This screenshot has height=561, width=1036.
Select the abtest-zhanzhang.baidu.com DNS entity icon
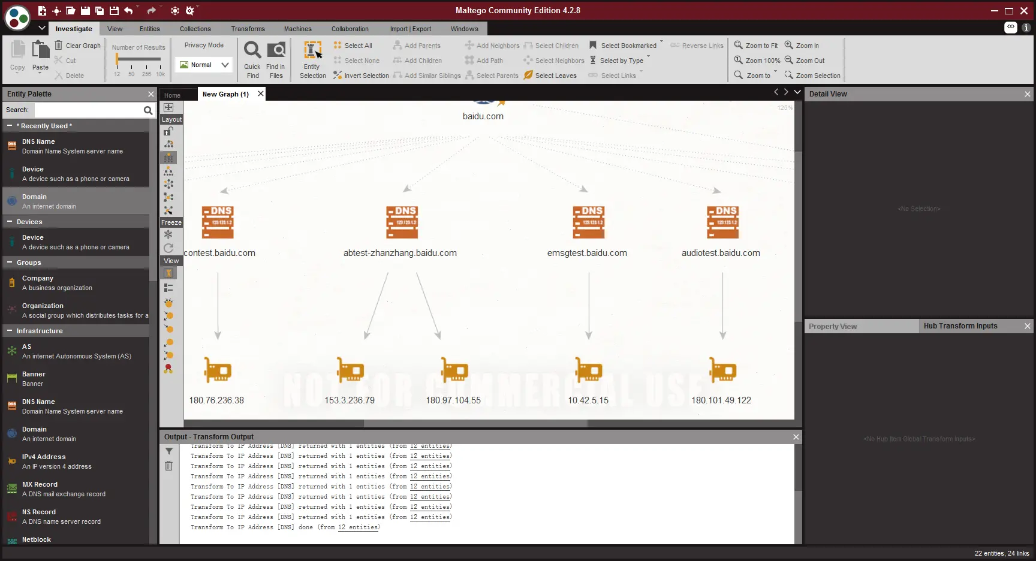[x=402, y=222]
